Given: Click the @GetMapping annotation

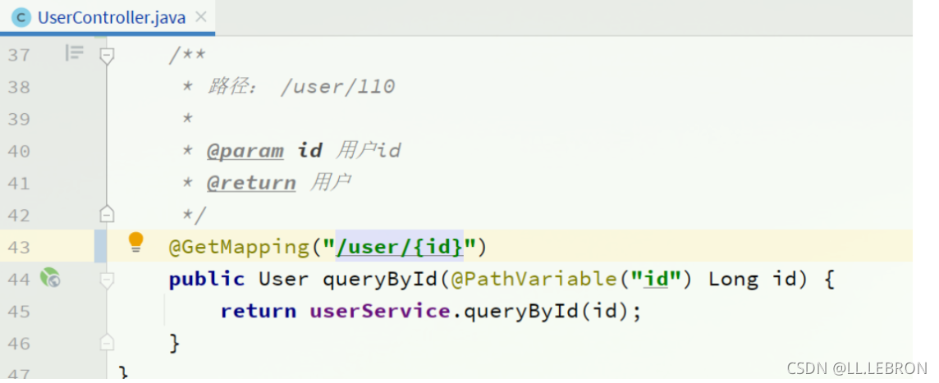Looking at the screenshot, I should click(x=238, y=247).
